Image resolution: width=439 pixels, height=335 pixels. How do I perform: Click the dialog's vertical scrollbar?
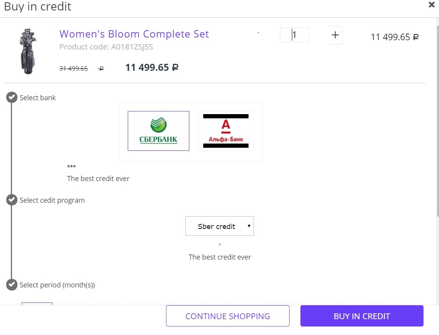pyautogui.click(x=437, y=120)
